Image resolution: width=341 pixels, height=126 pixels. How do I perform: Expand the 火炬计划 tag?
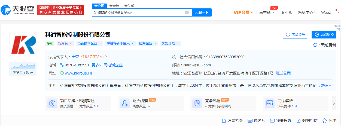point(170,43)
